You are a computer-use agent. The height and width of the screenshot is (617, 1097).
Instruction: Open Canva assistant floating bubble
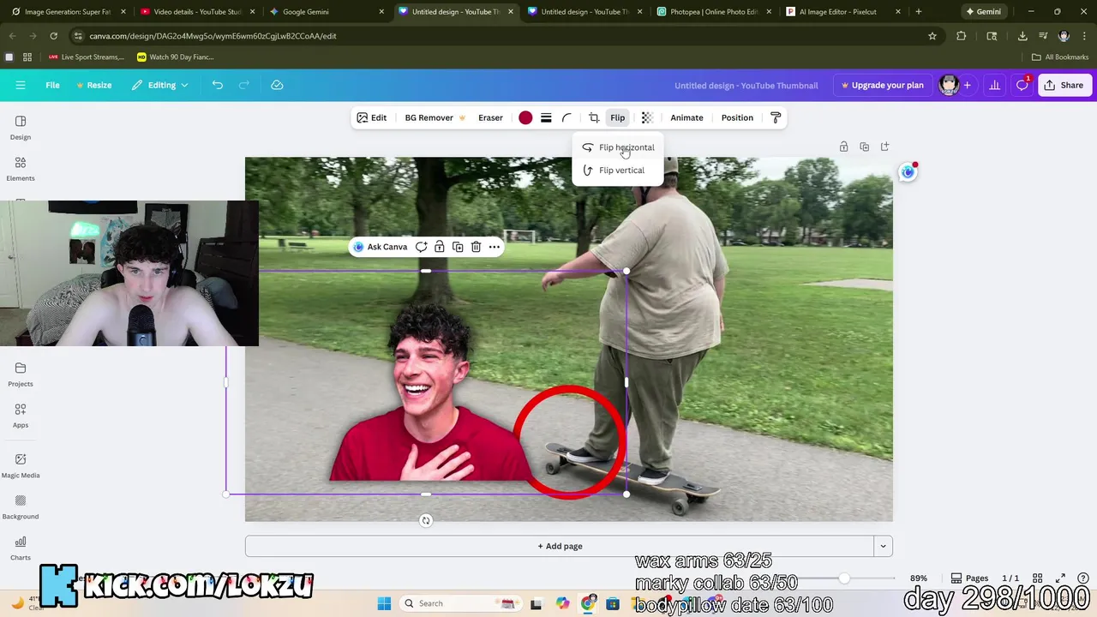click(908, 172)
